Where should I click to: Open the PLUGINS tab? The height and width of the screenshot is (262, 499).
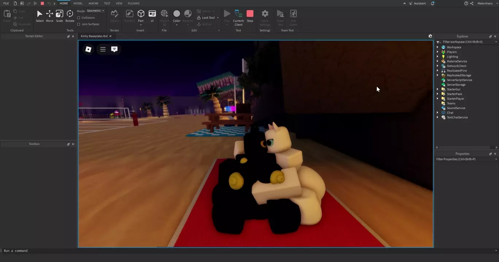pos(134,3)
